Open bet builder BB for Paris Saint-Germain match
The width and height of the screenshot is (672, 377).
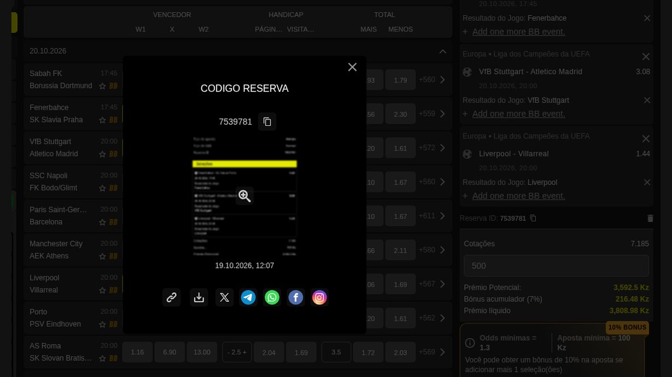pos(113,222)
